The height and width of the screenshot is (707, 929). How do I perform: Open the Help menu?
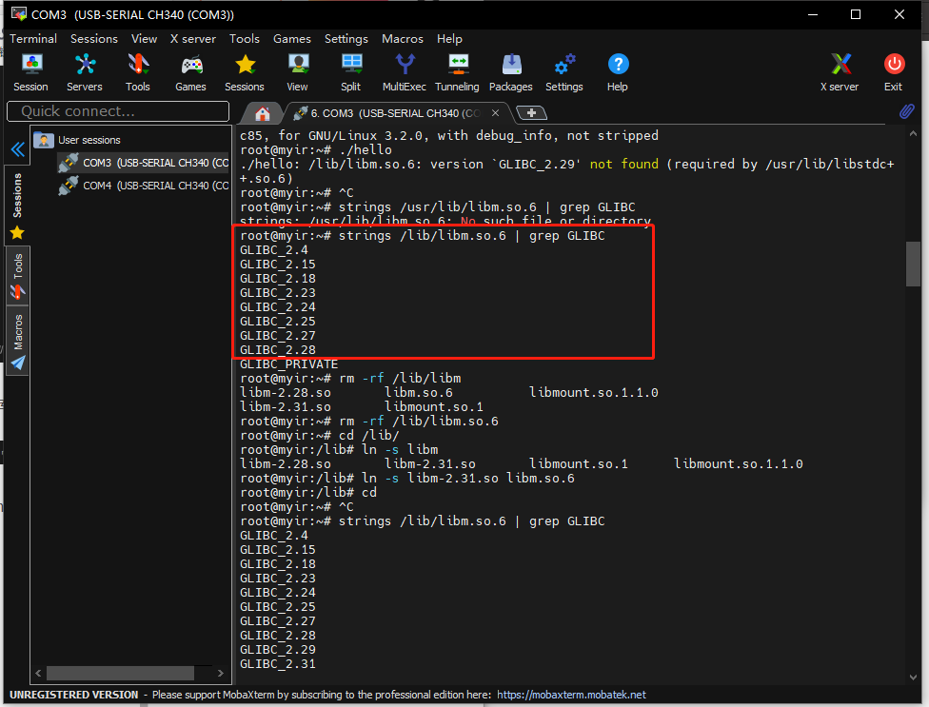(449, 38)
